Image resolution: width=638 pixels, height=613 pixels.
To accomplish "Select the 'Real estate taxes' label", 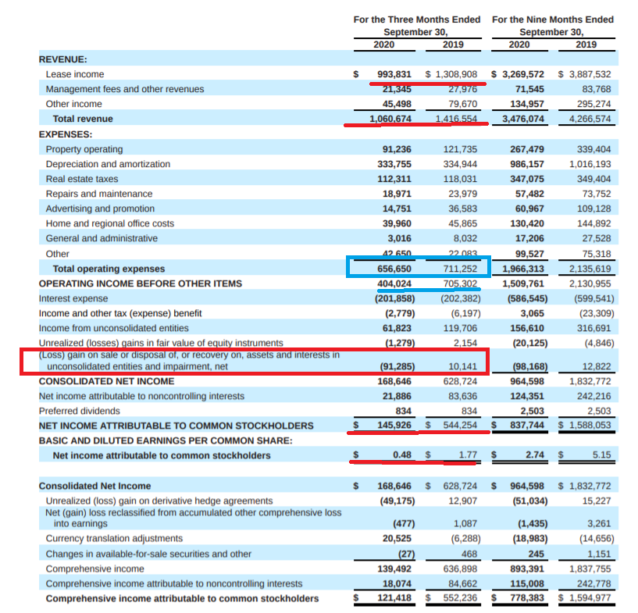I will (x=82, y=179).
